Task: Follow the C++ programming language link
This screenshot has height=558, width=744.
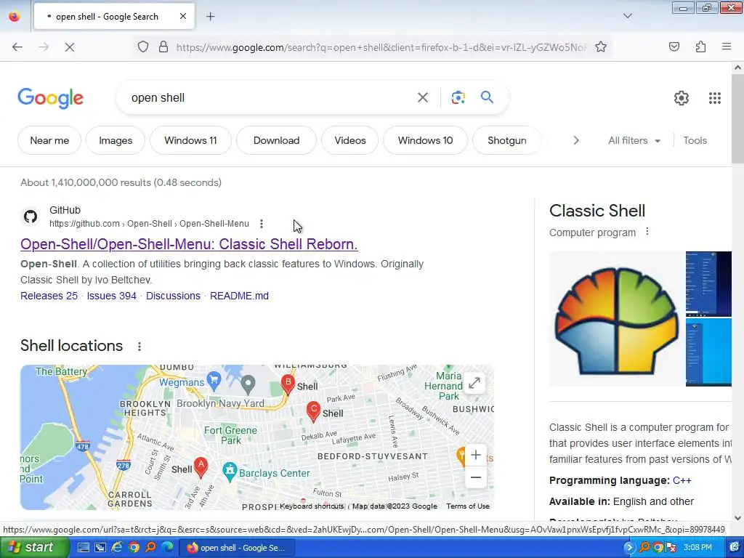Action: click(682, 480)
